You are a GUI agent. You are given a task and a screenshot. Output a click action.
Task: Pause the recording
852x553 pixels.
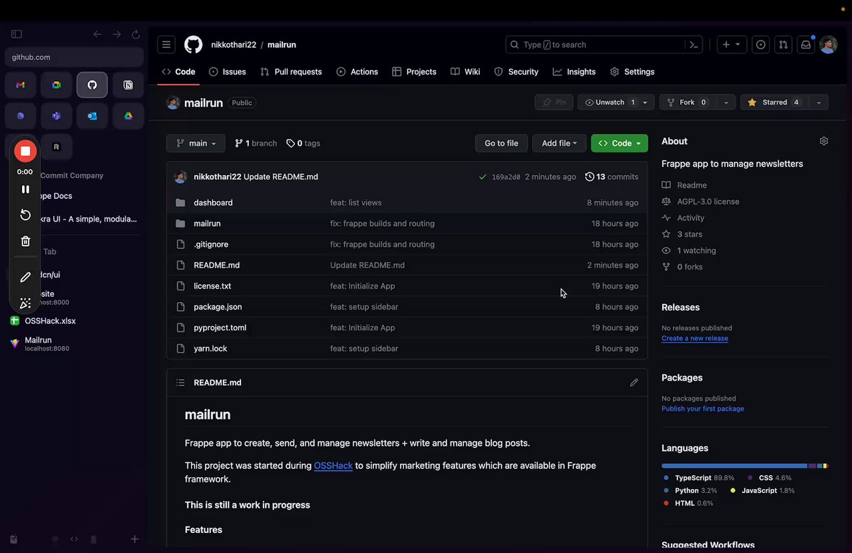click(25, 190)
